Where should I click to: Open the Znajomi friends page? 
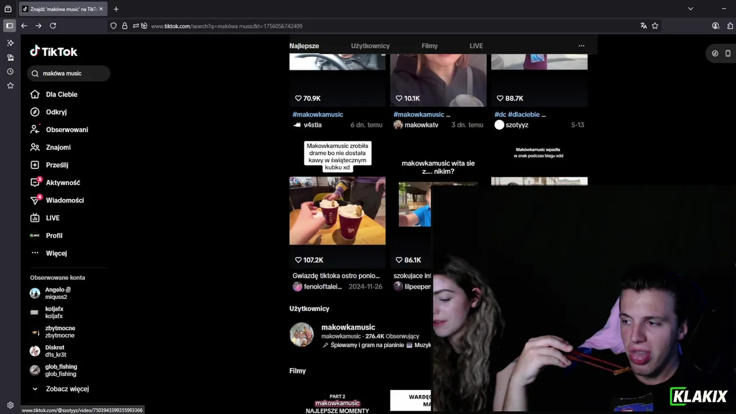tap(50, 147)
